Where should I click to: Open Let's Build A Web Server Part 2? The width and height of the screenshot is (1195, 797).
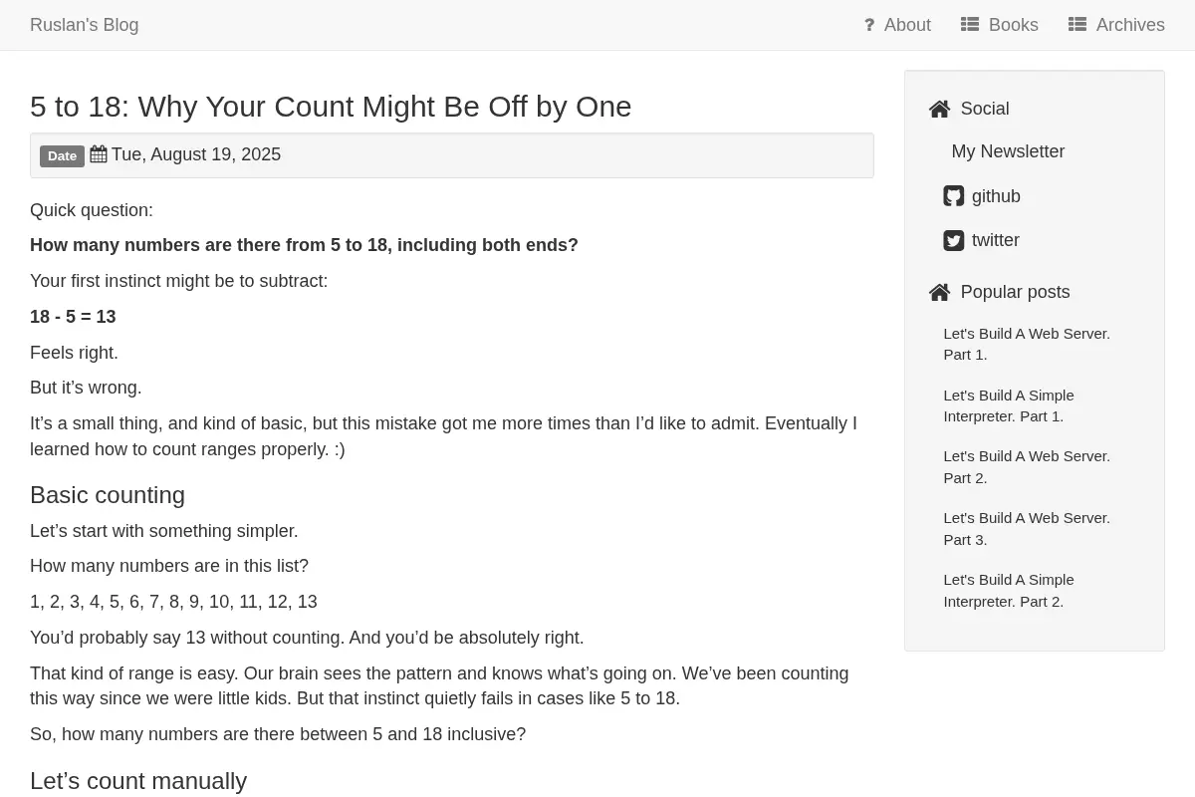click(x=1027, y=467)
